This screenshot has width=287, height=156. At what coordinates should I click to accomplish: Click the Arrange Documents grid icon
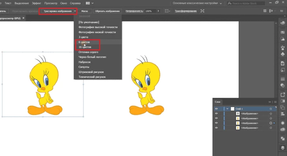click(88, 3)
